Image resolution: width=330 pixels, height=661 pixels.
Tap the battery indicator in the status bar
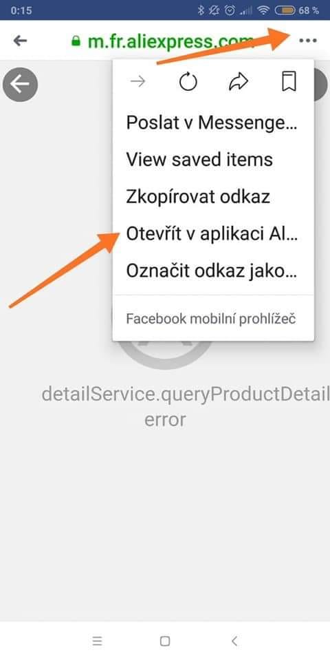(285, 10)
